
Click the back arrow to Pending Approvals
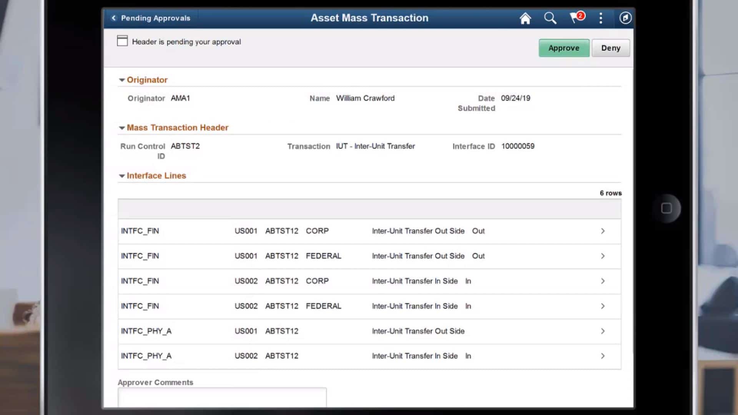pyautogui.click(x=113, y=18)
